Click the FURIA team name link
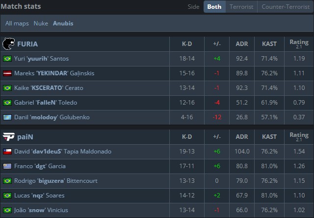This screenshot has height=218, width=314. [27, 44]
